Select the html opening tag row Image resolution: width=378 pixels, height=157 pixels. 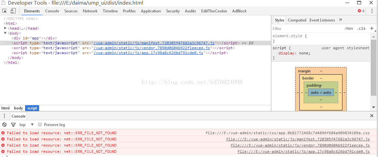(135, 23)
